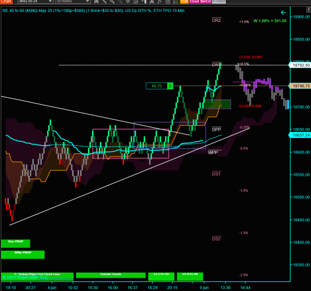Click the 4 jun date axis label

click(x=52, y=288)
